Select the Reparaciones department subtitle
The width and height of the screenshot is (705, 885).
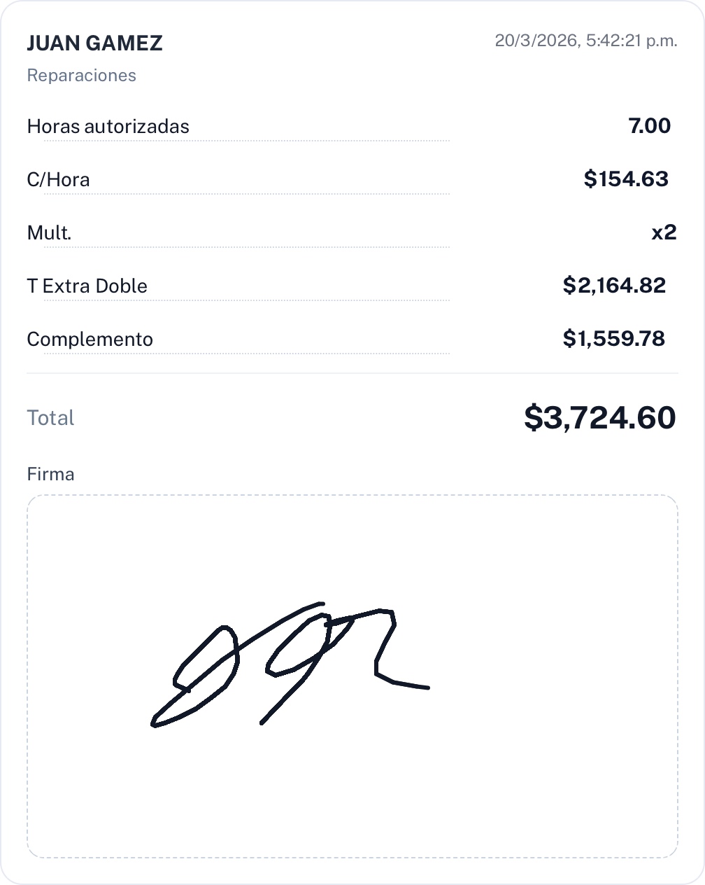point(81,76)
